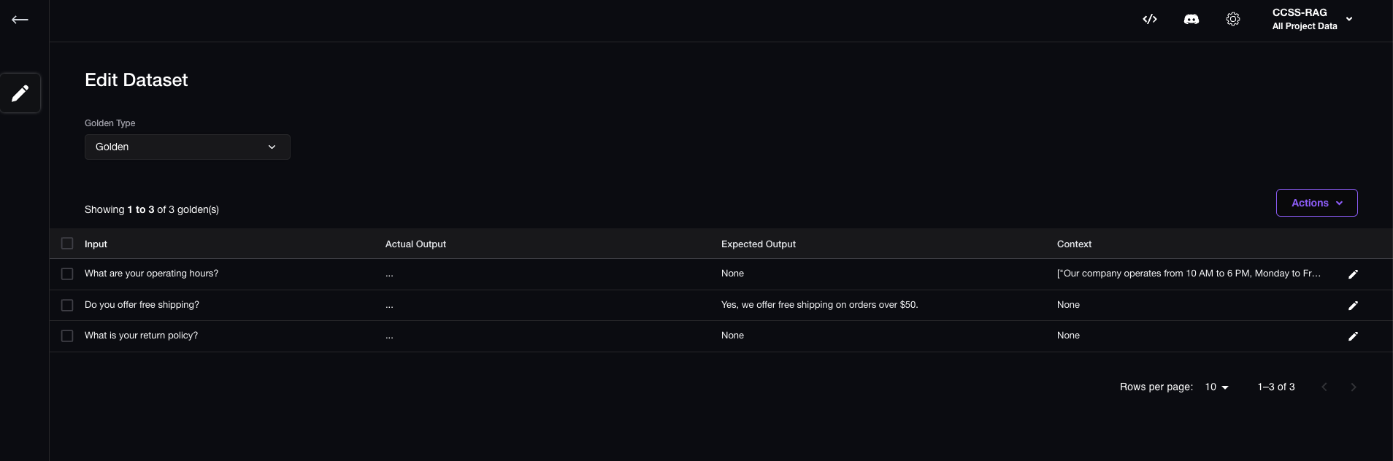Go to the next page of goldens

click(1353, 387)
